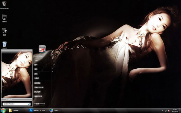181x113 pixels.
Task: Switch to the Photoshop taskbar window
Action: [x=38, y=111]
